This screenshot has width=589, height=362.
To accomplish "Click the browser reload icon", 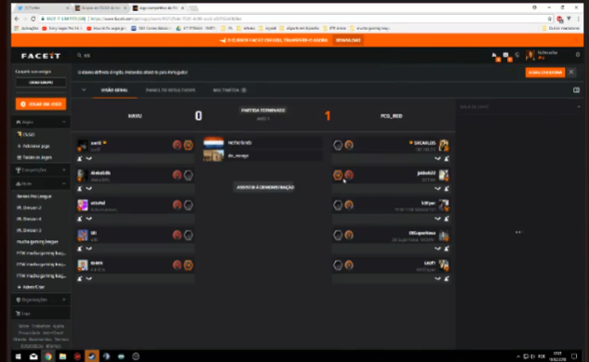I will pos(33,19).
